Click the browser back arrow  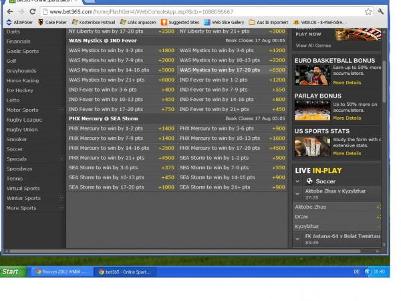(x=8, y=12)
